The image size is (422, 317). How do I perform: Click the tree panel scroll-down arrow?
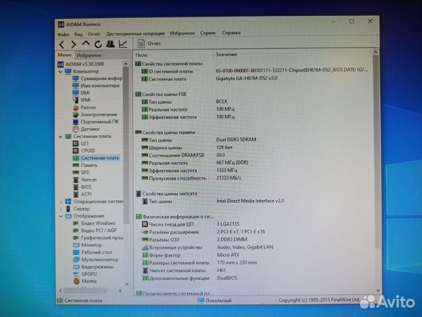point(126,284)
